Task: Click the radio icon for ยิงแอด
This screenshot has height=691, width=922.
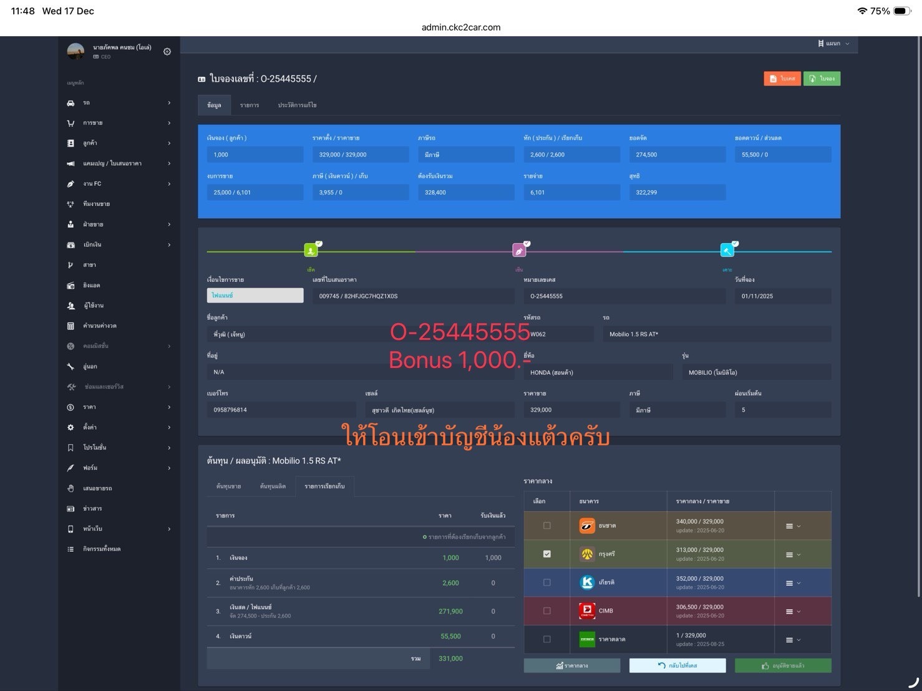Action: [70, 285]
